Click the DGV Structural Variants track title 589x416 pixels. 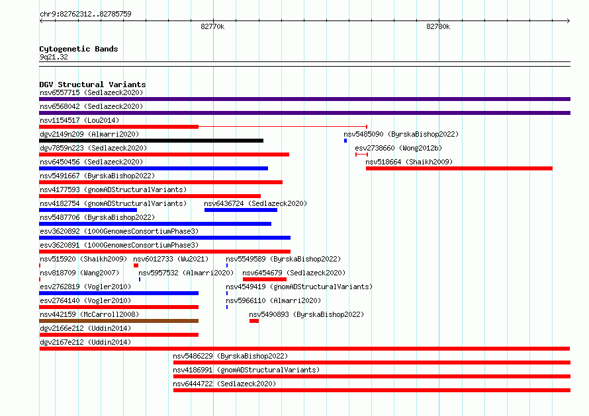coord(93,85)
